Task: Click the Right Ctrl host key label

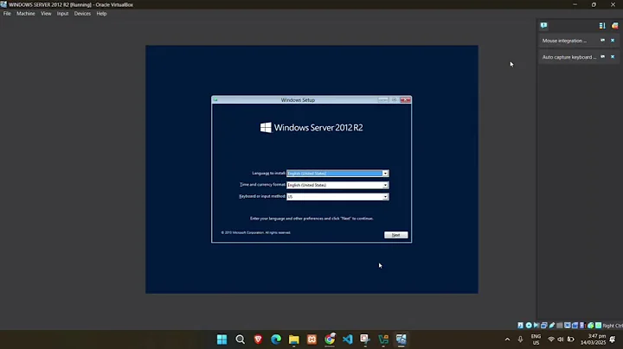Action: pos(613,326)
